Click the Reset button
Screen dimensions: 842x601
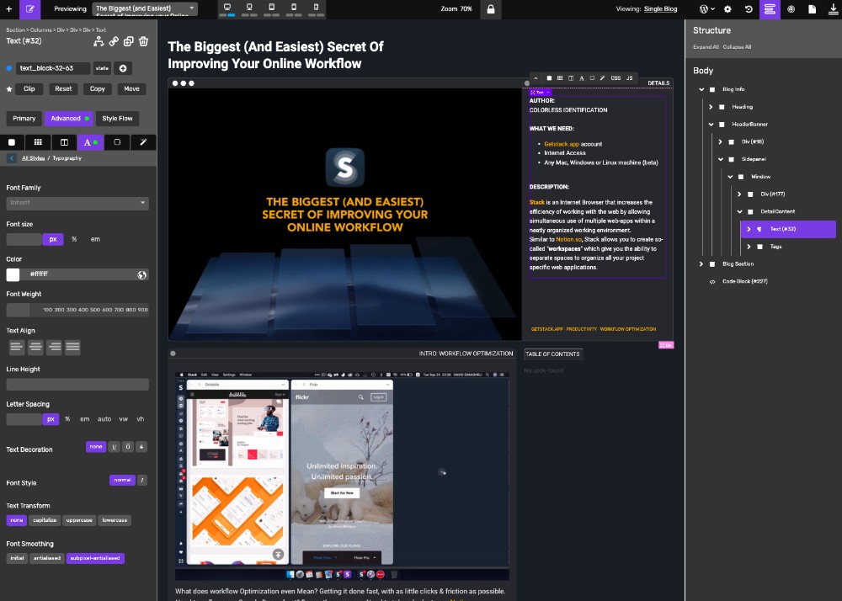click(x=63, y=89)
